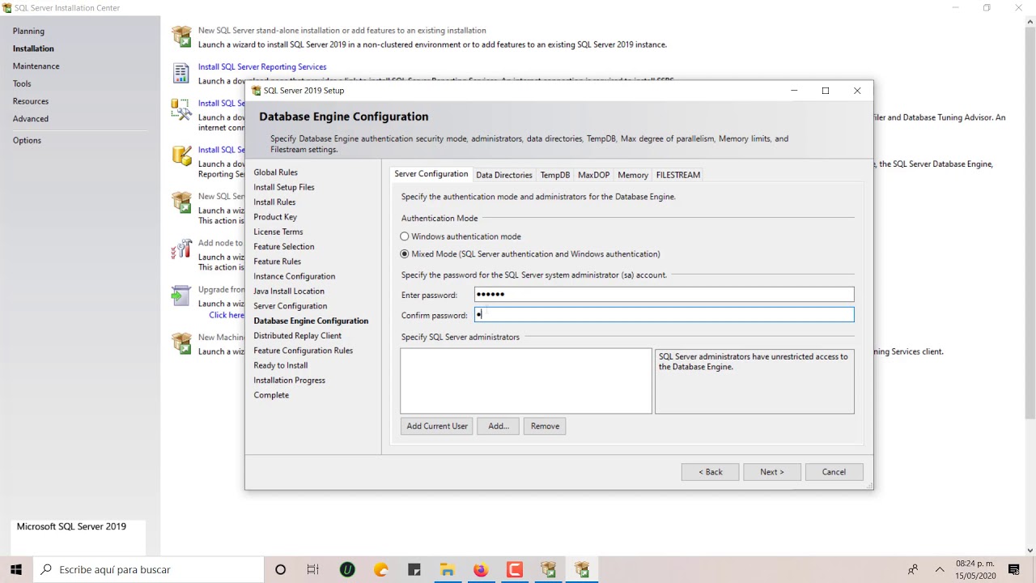Click the Remove button

(545, 426)
